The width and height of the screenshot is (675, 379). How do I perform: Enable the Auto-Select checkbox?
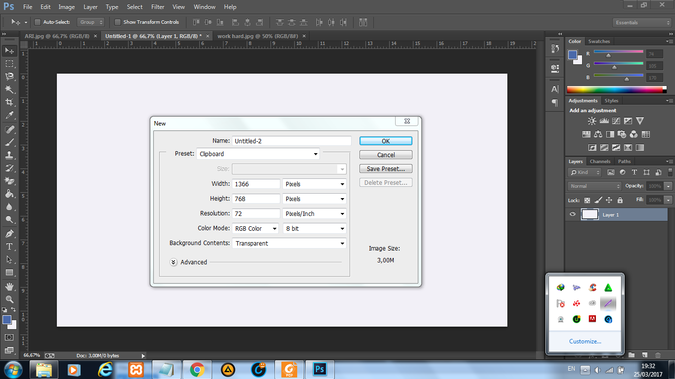[38, 22]
